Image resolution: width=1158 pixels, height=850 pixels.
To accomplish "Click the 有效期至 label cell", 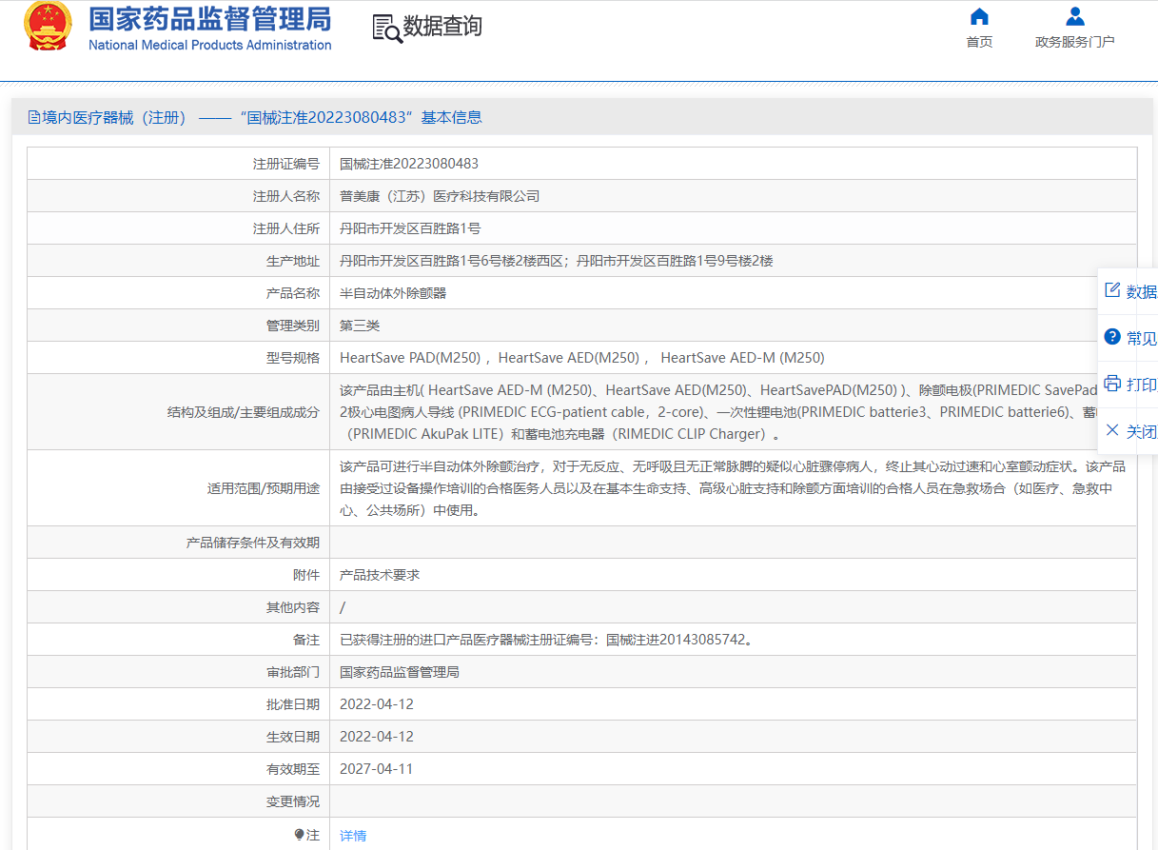I will pyautogui.click(x=179, y=769).
